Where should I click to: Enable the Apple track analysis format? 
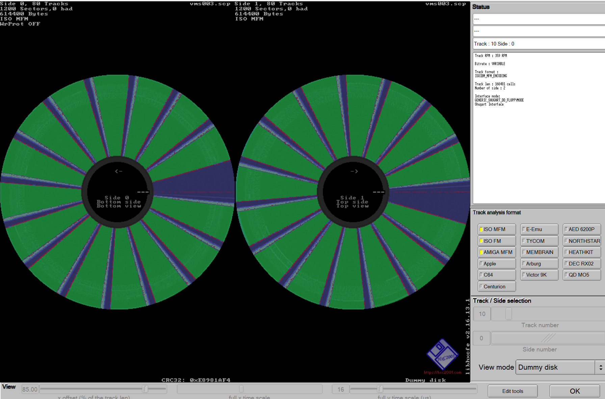[x=497, y=264]
